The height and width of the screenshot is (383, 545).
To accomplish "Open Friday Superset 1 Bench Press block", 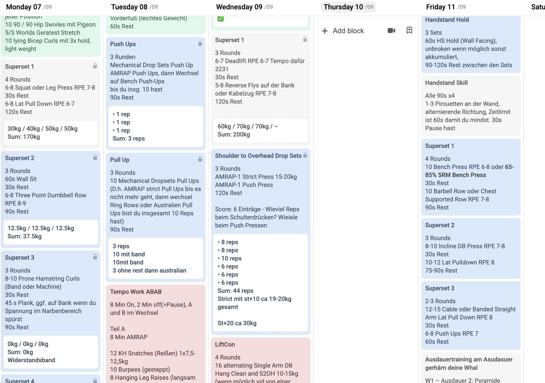I will point(471,177).
